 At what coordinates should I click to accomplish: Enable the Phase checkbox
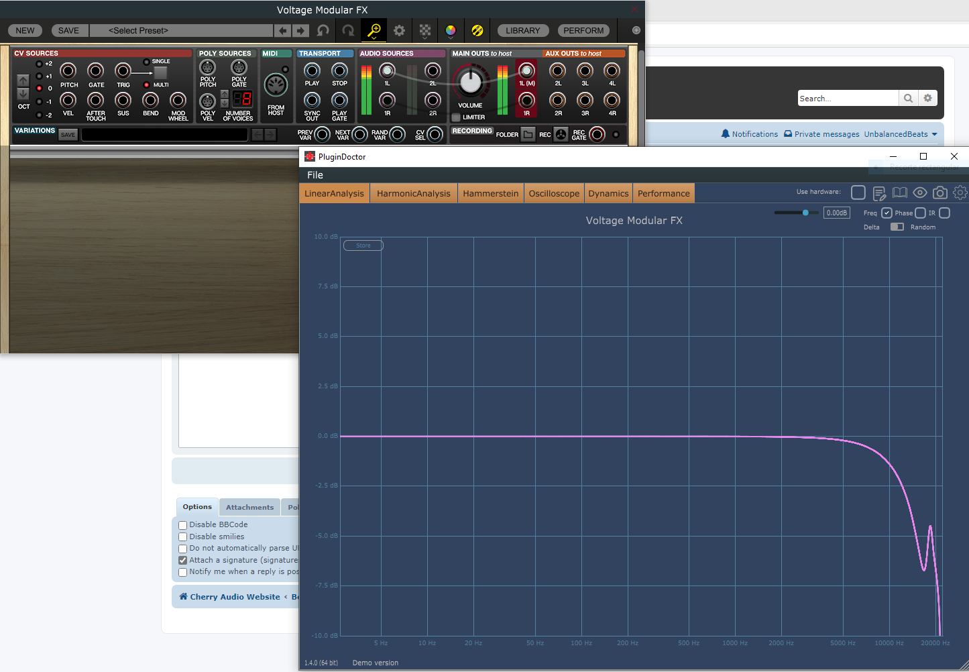921,213
